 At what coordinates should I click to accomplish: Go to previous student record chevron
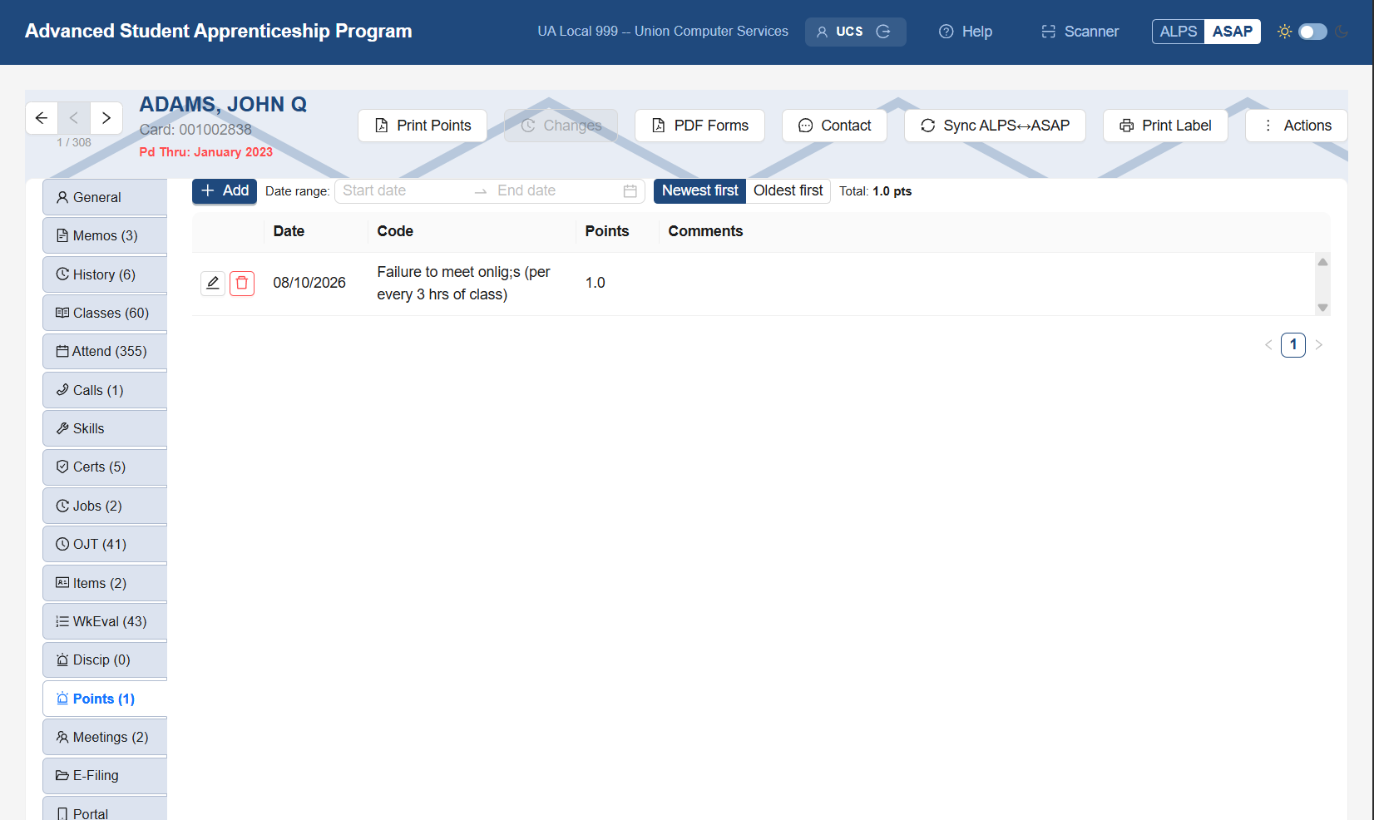coord(74,118)
